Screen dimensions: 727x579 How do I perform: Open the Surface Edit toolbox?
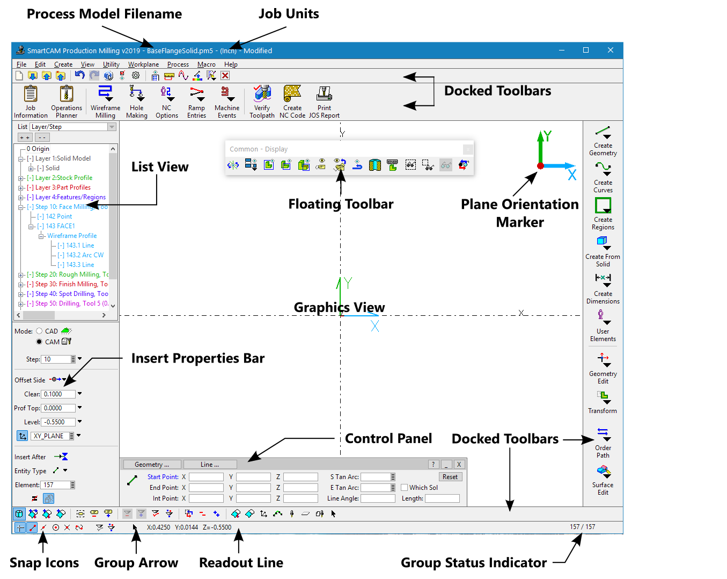[x=603, y=472]
